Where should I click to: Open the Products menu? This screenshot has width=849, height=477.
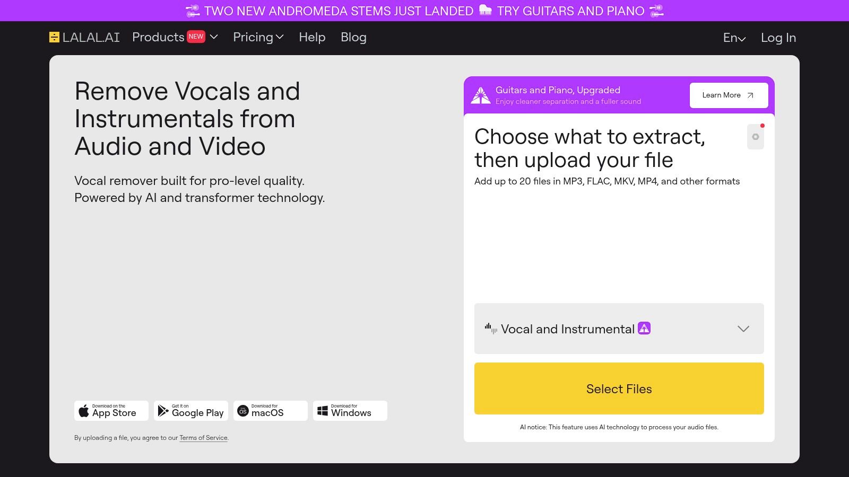(x=158, y=37)
